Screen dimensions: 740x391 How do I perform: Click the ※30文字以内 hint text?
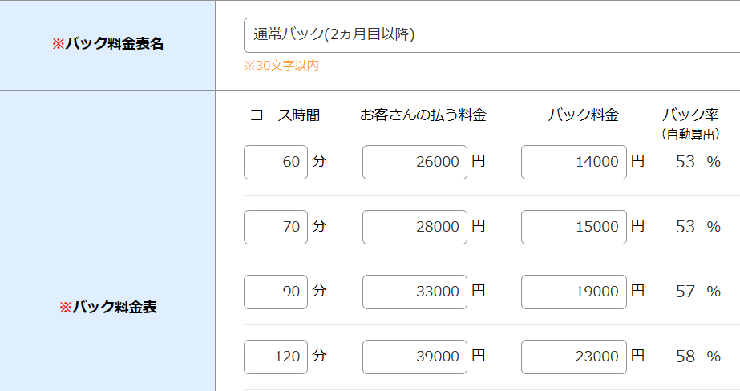pos(281,66)
